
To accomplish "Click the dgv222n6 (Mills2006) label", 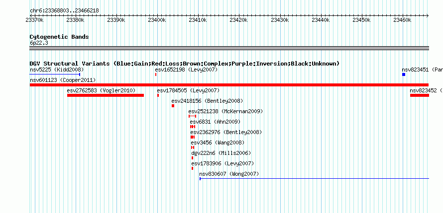I will 221,153.
